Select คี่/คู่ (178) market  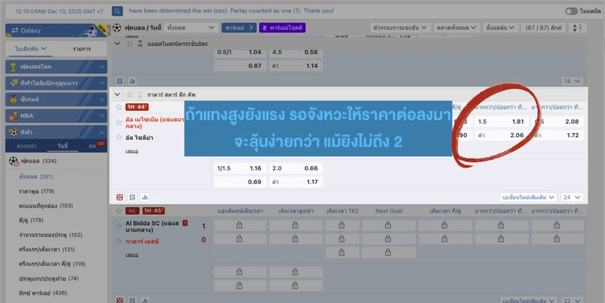[x=31, y=220]
